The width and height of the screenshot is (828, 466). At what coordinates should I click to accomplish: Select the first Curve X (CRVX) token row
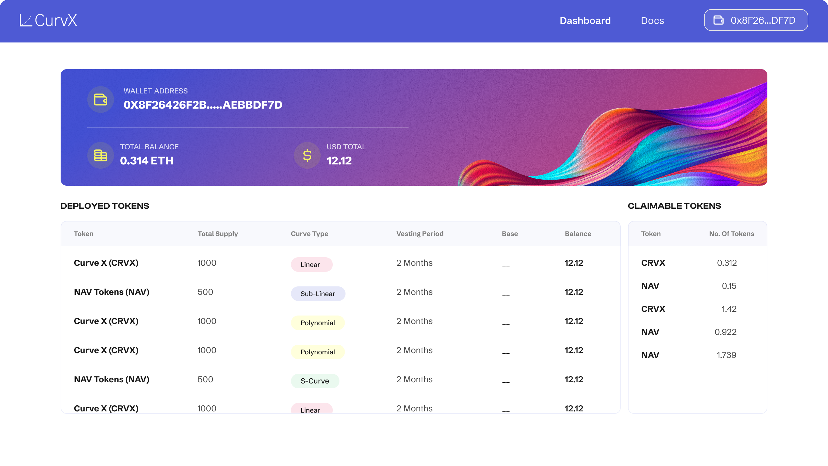[106, 263]
